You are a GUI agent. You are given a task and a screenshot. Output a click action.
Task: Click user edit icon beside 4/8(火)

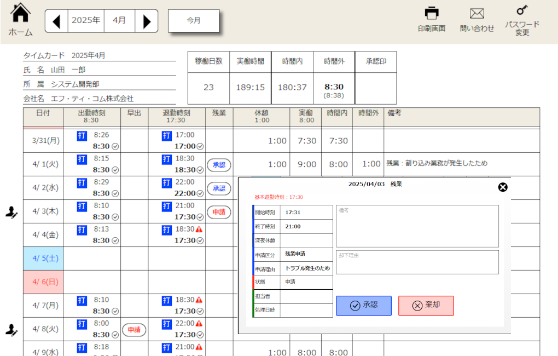pos(11,330)
